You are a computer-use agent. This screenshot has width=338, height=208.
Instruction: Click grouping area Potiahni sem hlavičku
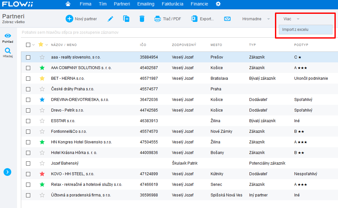click(x=70, y=32)
